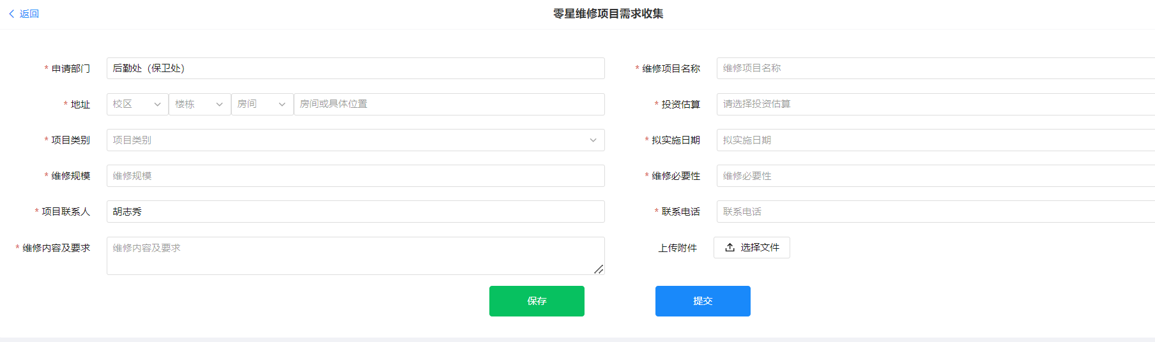Click the 维修内容及要求 textarea
This screenshot has height=342, width=1155.
(x=355, y=256)
